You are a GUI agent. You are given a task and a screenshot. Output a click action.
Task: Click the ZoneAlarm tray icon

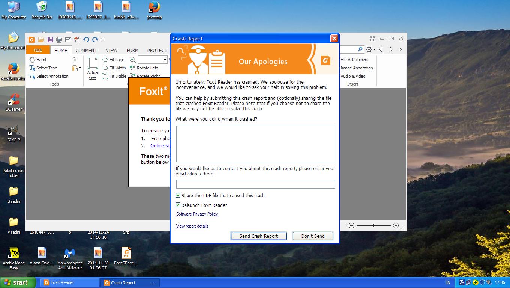462,282
